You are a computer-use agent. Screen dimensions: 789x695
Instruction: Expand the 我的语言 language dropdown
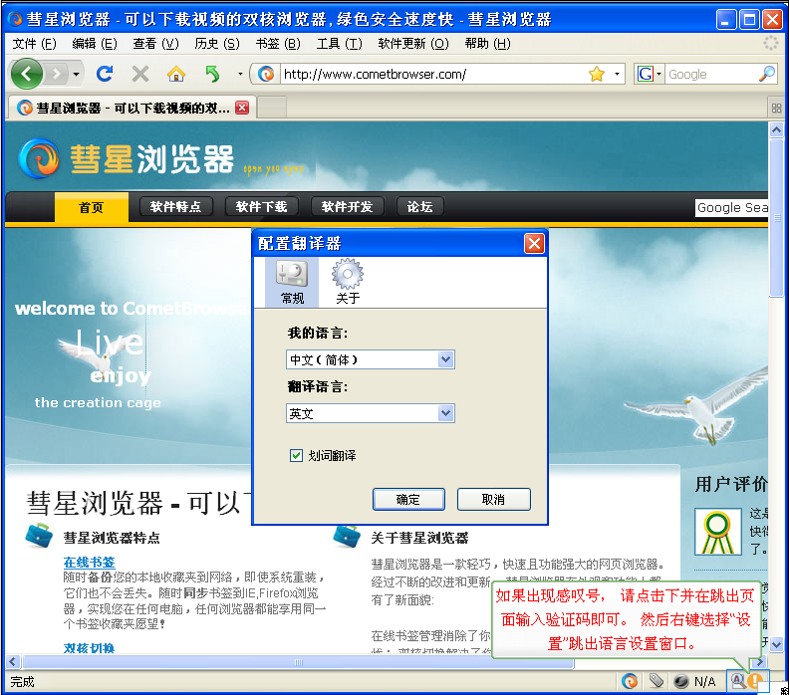coord(445,359)
